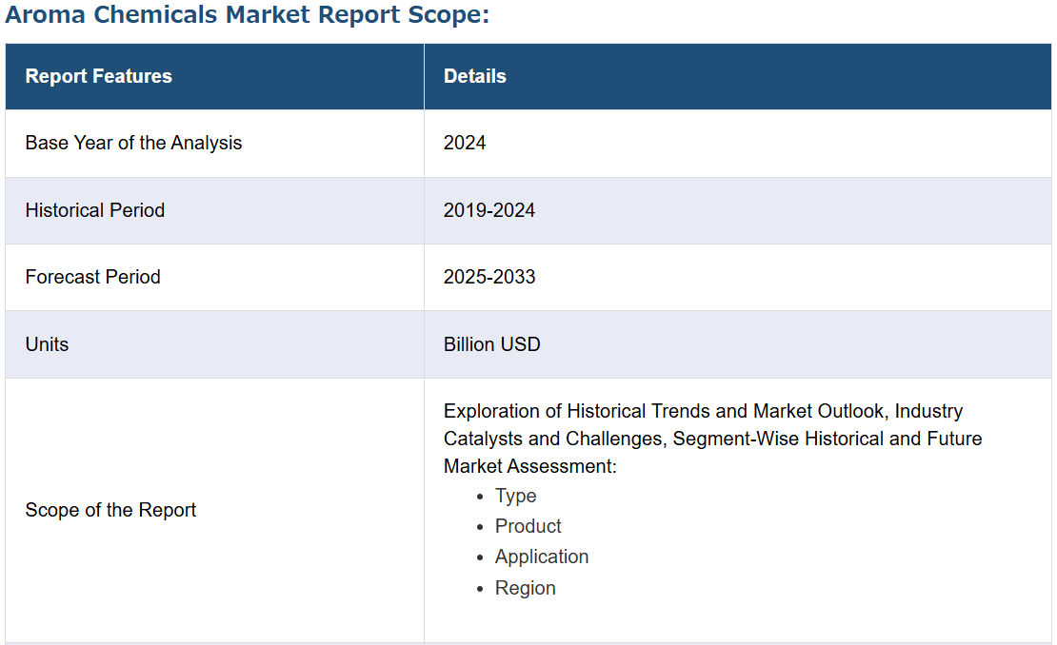1057x645 pixels.
Task: Click the 2024 base year value
Action: (465, 143)
